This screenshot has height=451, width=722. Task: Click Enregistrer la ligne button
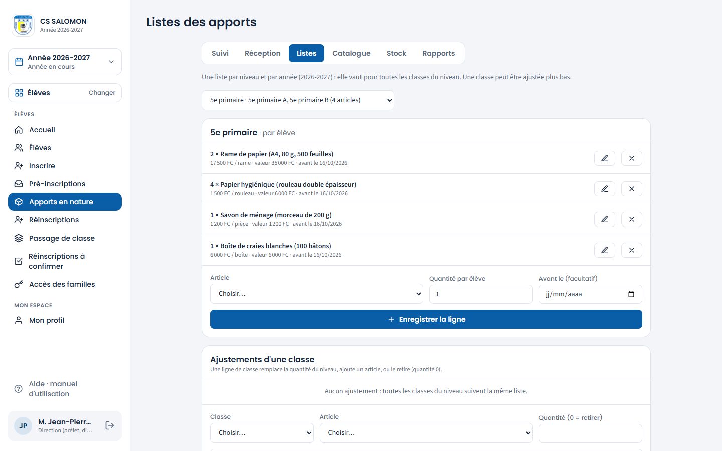click(x=426, y=319)
